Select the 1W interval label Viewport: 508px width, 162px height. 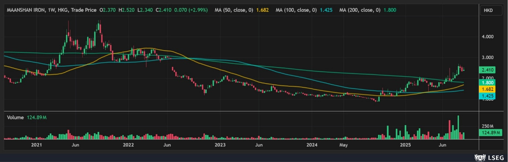point(51,10)
